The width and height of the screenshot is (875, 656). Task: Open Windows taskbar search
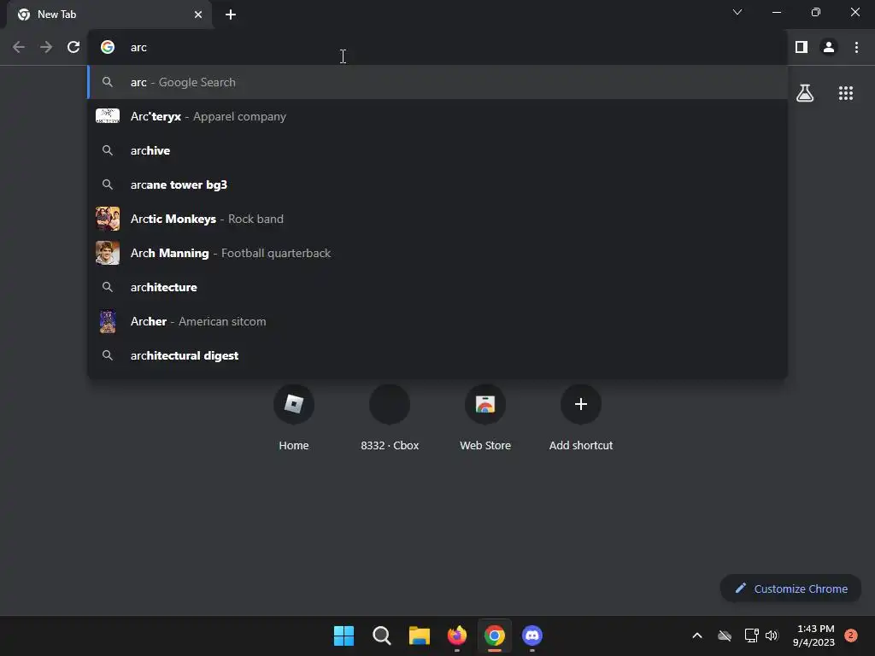pos(382,635)
